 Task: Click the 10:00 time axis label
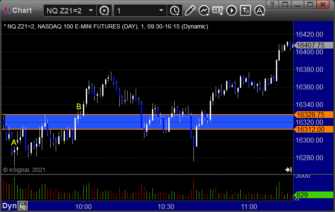click(x=83, y=207)
